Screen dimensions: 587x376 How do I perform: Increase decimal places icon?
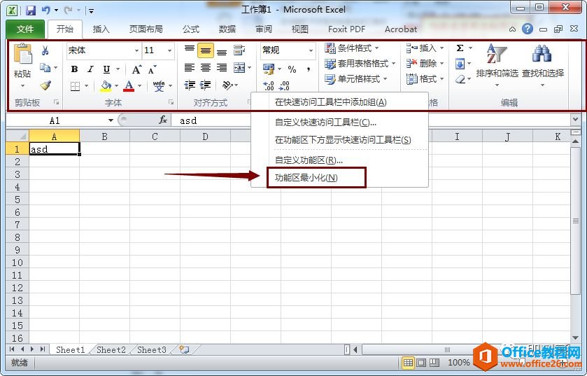(269, 85)
